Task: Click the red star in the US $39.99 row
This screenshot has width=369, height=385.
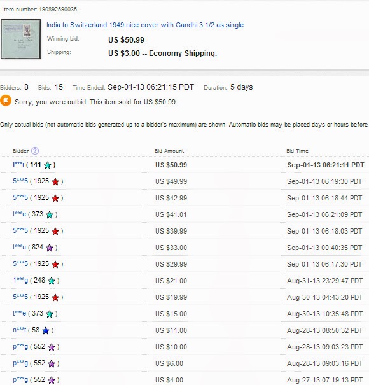Action: click(x=55, y=231)
